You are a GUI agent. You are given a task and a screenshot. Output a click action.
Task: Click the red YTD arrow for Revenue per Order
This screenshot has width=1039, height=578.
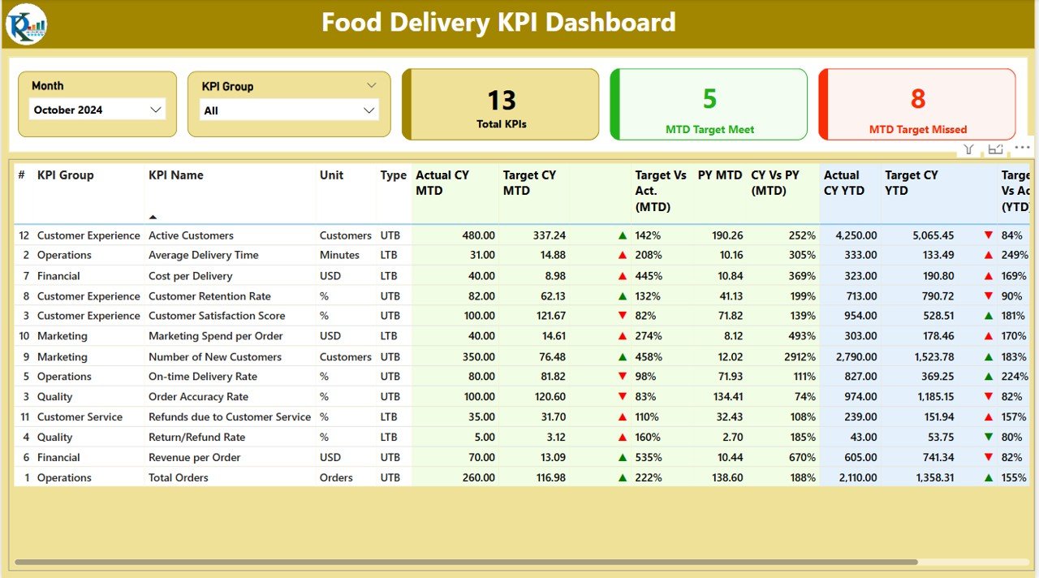click(x=989, y=458)
